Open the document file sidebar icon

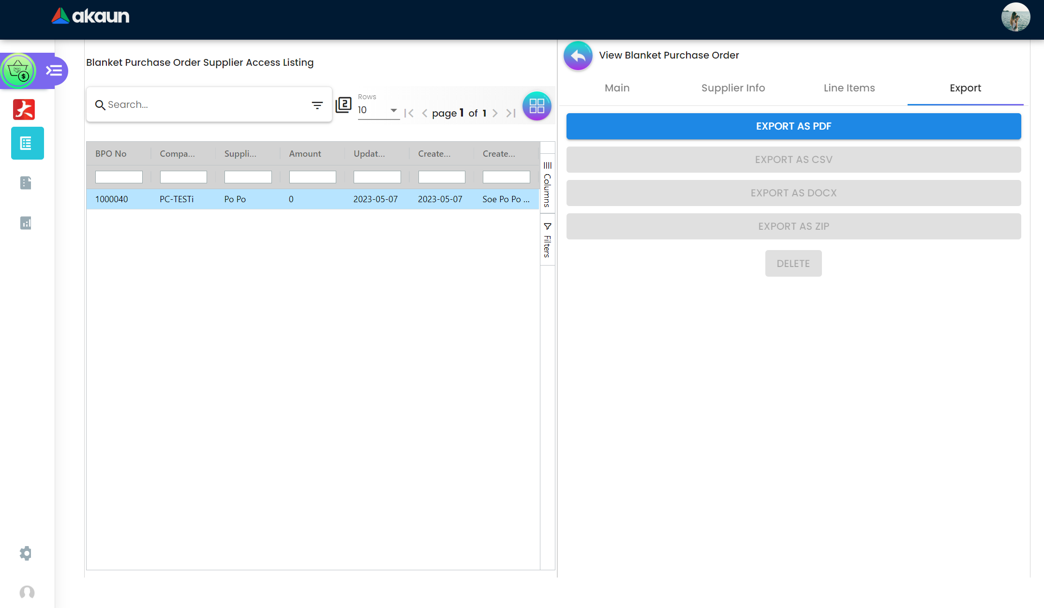(x=26, y=183)
